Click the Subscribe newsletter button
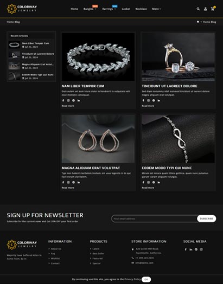This screenshot has width=223, height=284. coord(207,218)
